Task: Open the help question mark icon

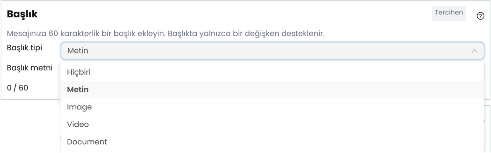Action: 480,16
